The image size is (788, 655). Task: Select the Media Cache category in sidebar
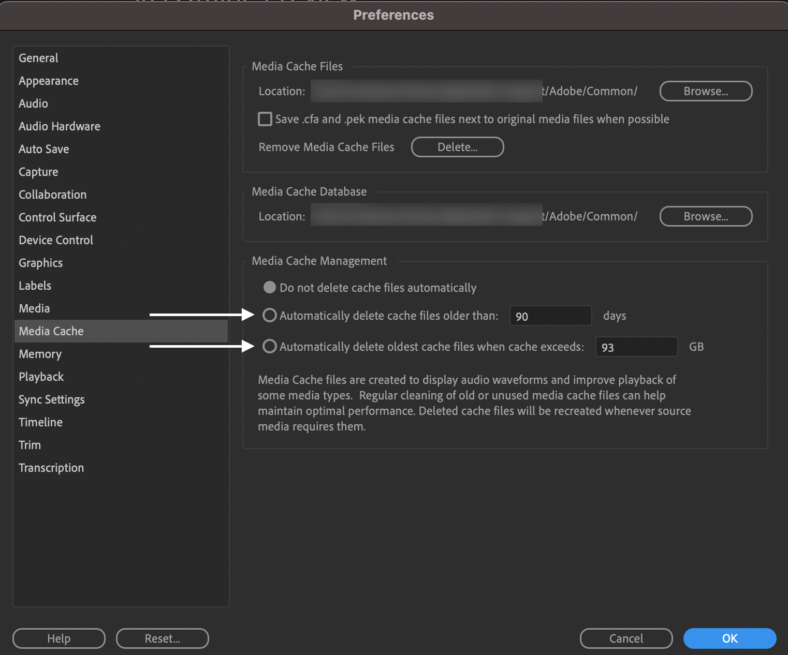[x=51, y=331]
